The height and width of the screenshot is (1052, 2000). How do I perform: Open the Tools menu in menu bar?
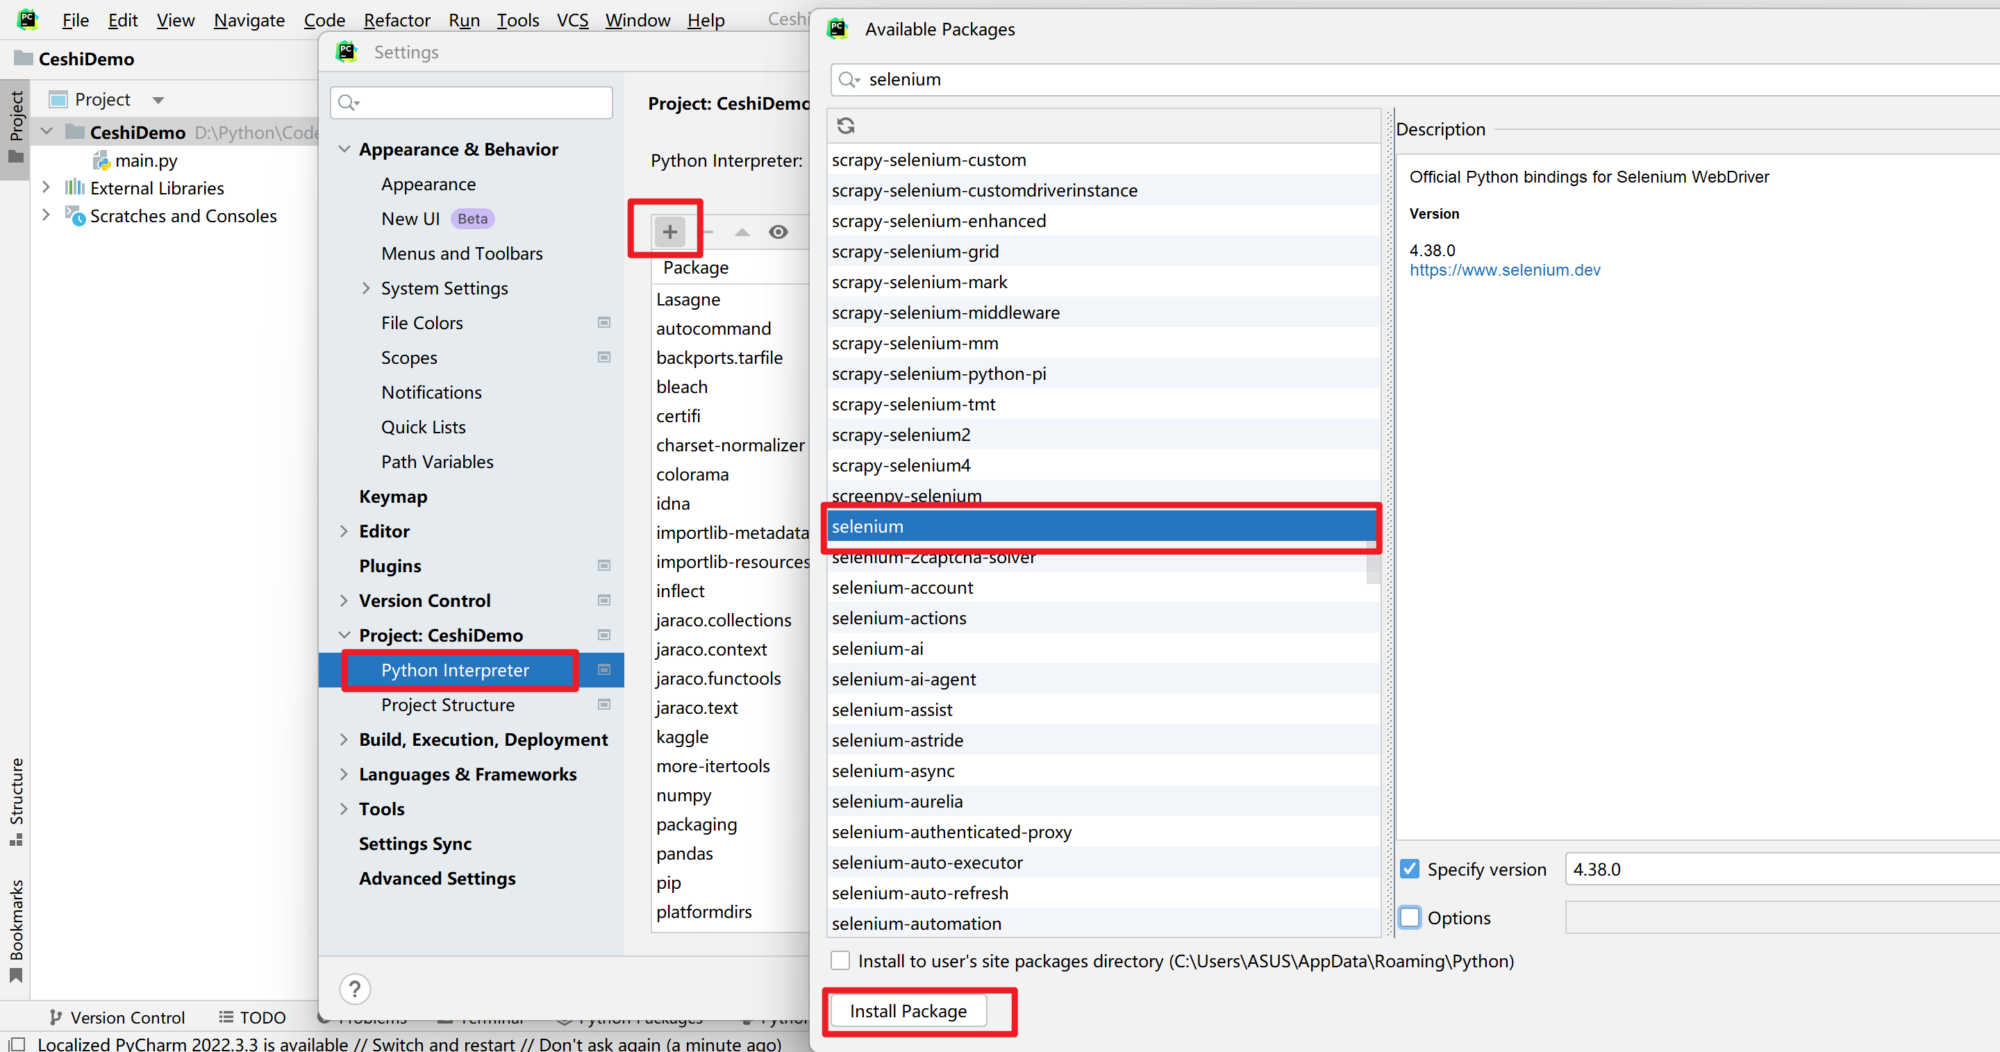[518, 20]
